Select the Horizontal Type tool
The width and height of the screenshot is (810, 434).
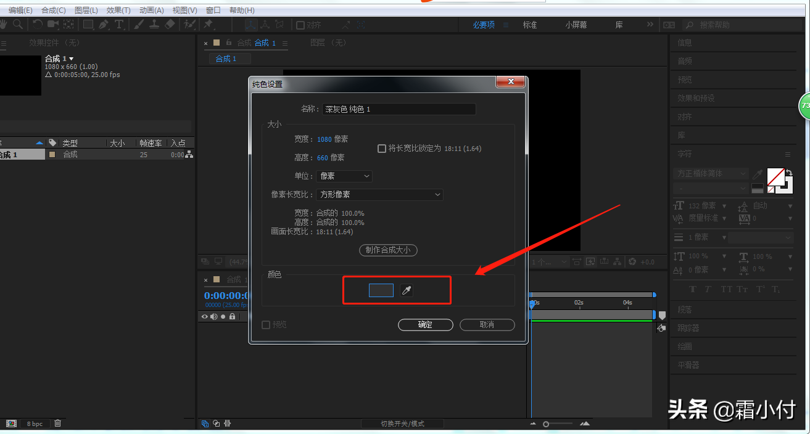tap(119, 24)
